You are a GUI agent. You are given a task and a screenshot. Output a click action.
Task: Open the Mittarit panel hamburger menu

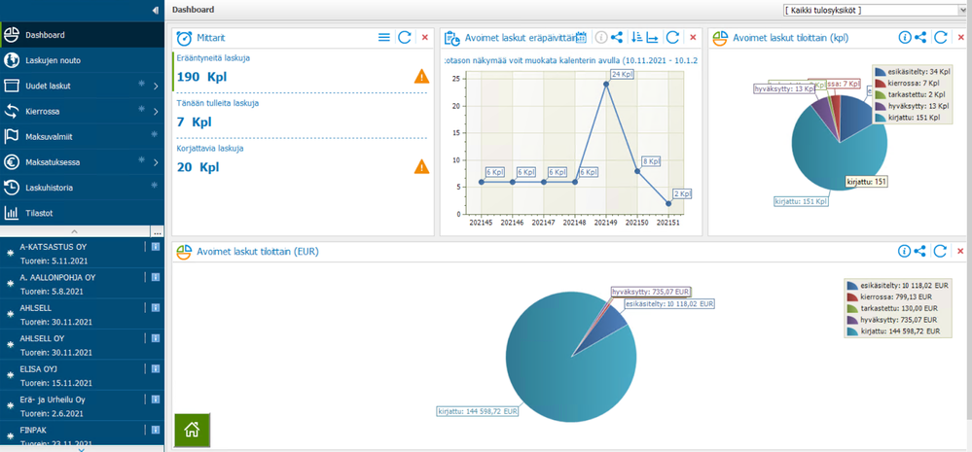pos(384,37)
